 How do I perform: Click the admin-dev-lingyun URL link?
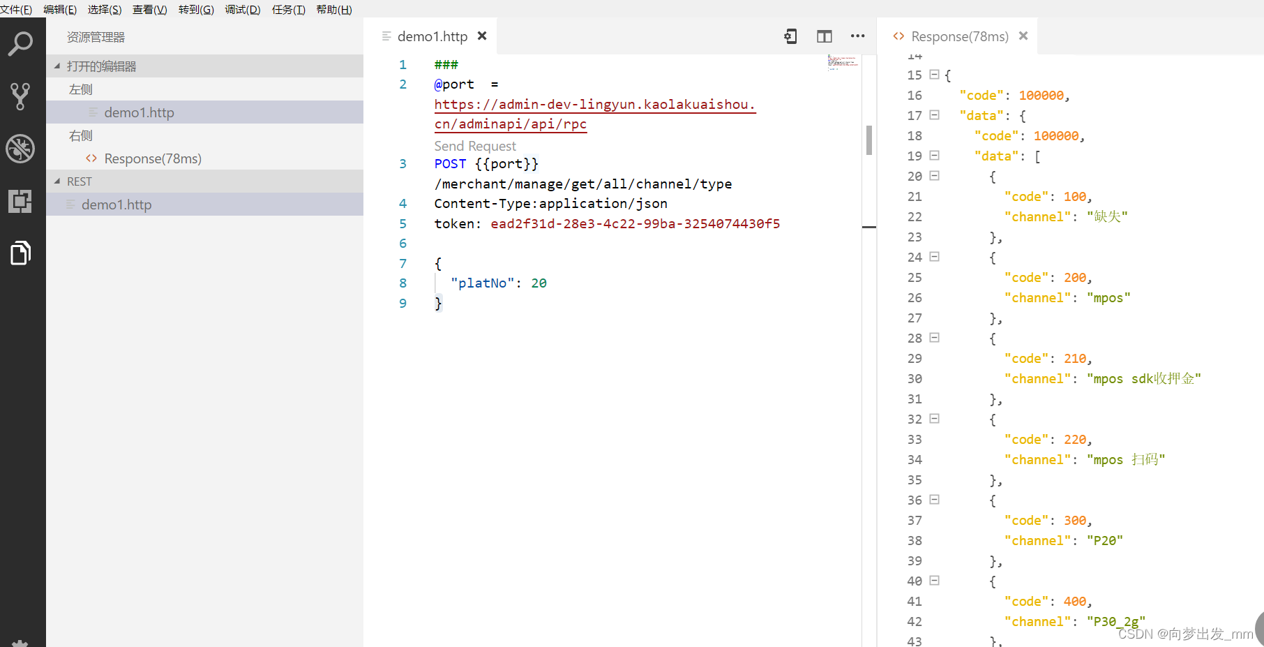(x=594, y=114)
